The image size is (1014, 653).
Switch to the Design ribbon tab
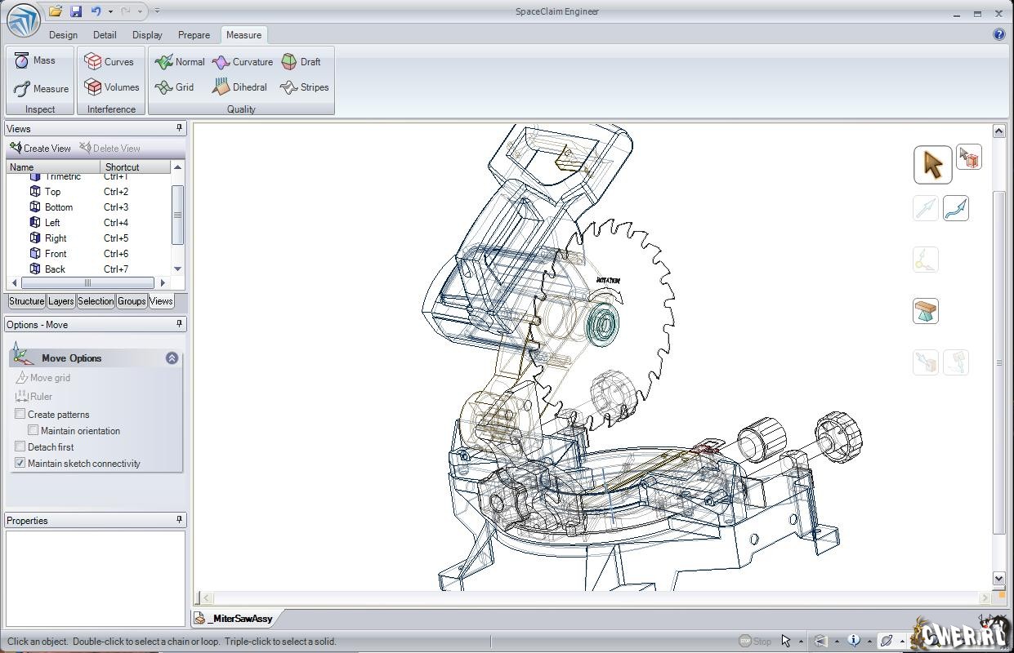pos(63,35)
